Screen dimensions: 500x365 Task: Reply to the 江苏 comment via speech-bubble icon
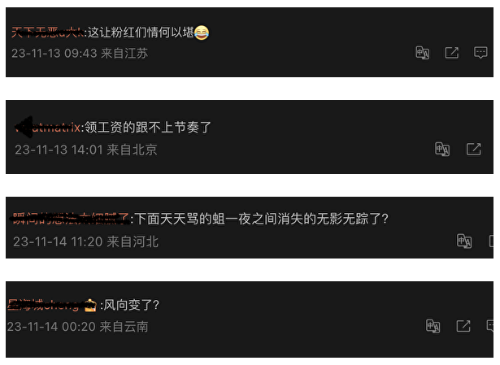(480, 53)
